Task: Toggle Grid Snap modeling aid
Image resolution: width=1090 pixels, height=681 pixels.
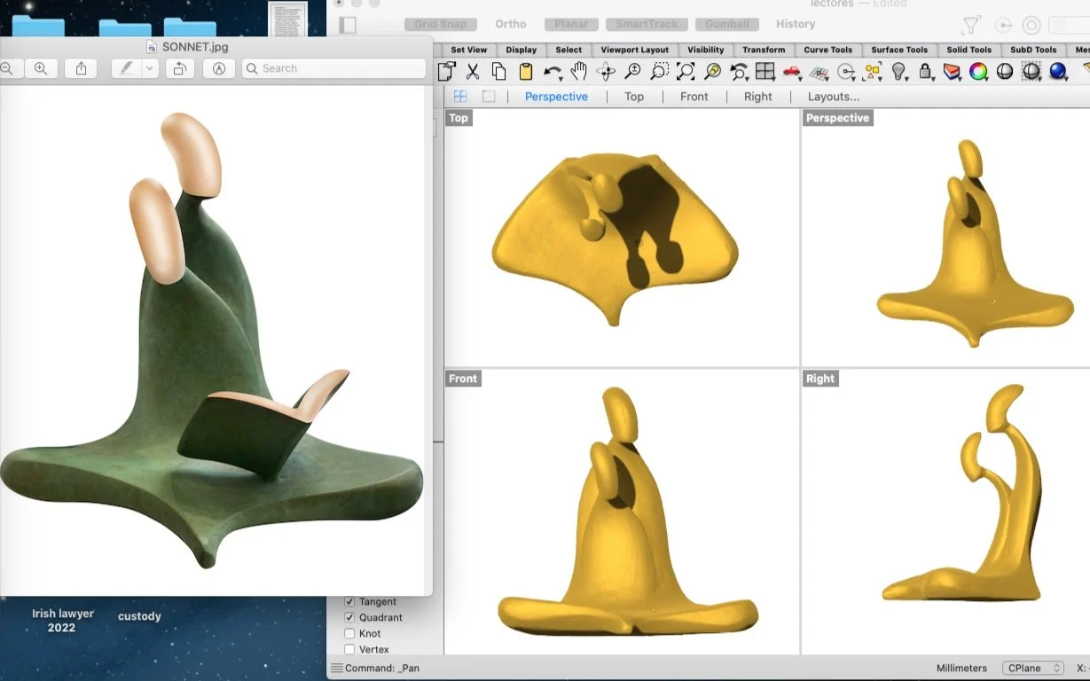Action: 441,24
